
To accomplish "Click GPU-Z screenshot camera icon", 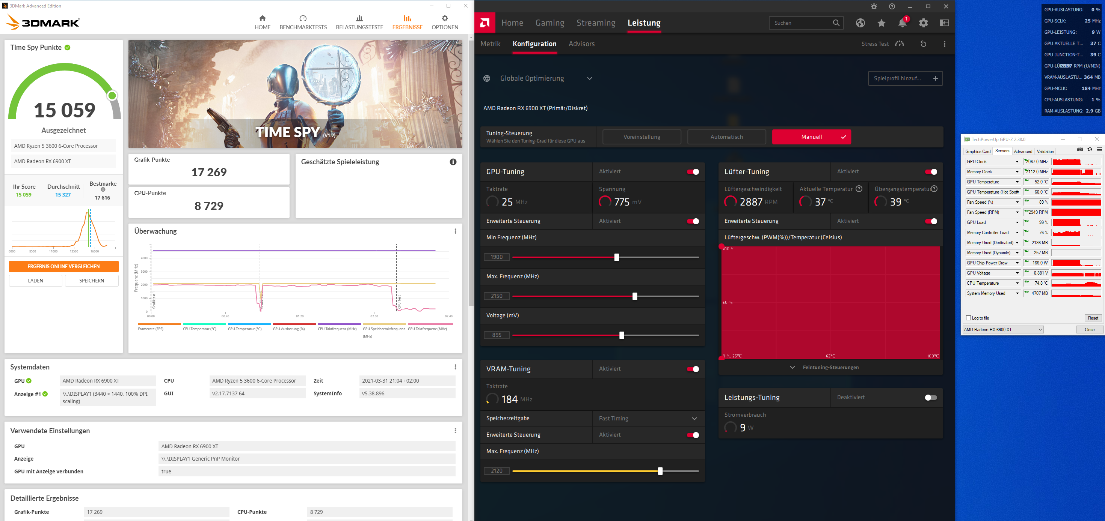I will pyautogui.click(x=1080, y=150).
